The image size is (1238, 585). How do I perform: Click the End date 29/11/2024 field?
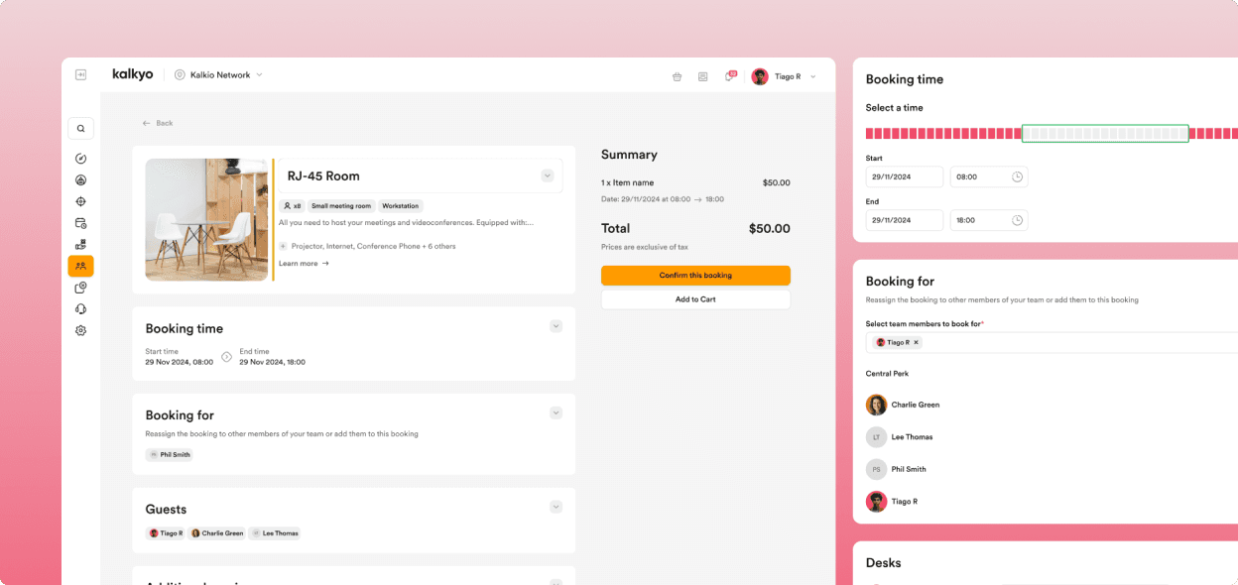pos(905,220)
